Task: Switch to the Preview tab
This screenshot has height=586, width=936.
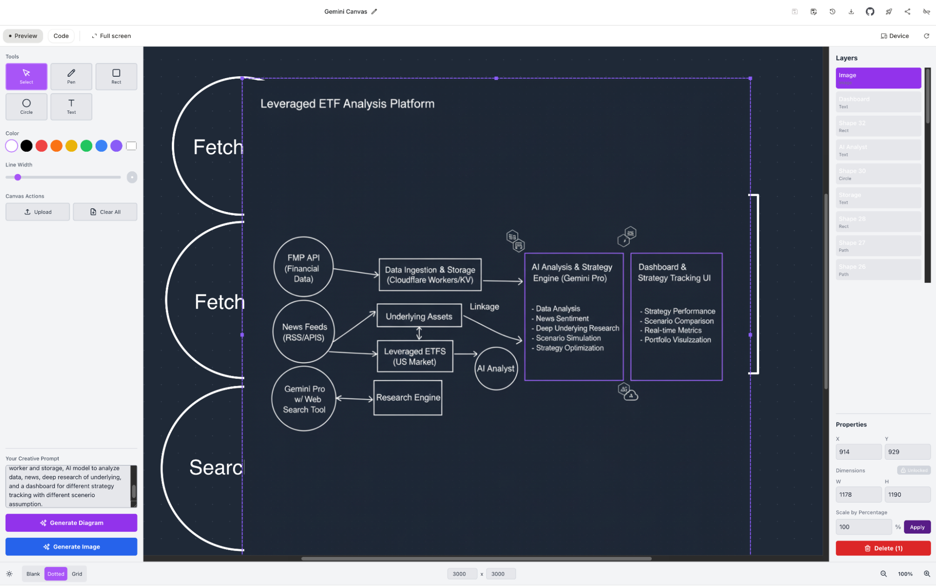Action: pyautogui.click(x=23, y=36)
